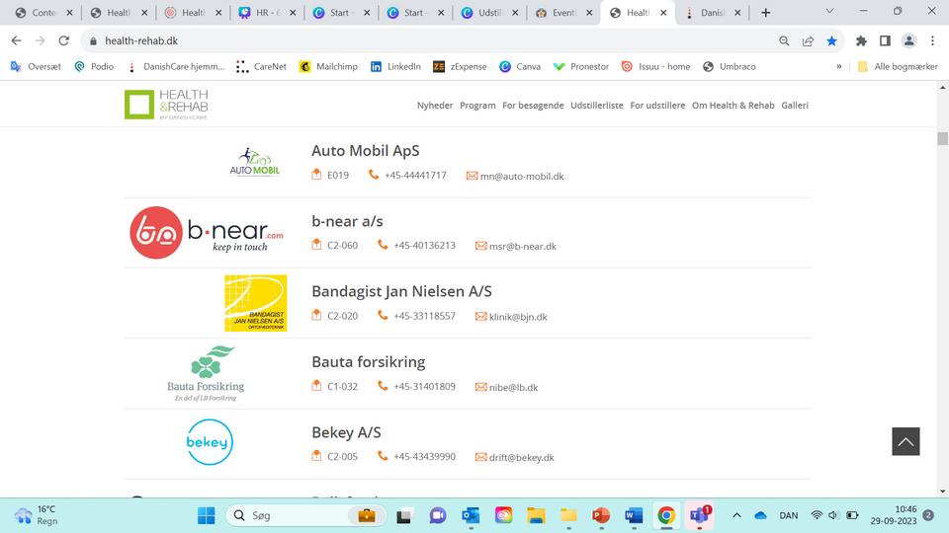
Task: Click the nibe@lb.dk email link
Action: [513, 387]
